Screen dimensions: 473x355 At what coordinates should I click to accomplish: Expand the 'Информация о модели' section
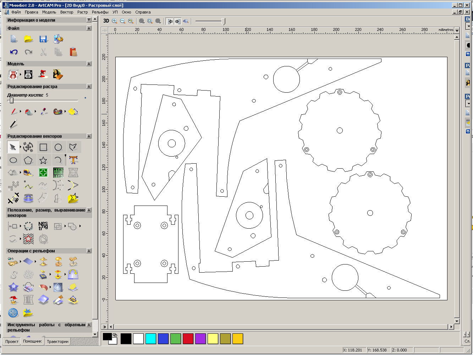coord(89,20)
